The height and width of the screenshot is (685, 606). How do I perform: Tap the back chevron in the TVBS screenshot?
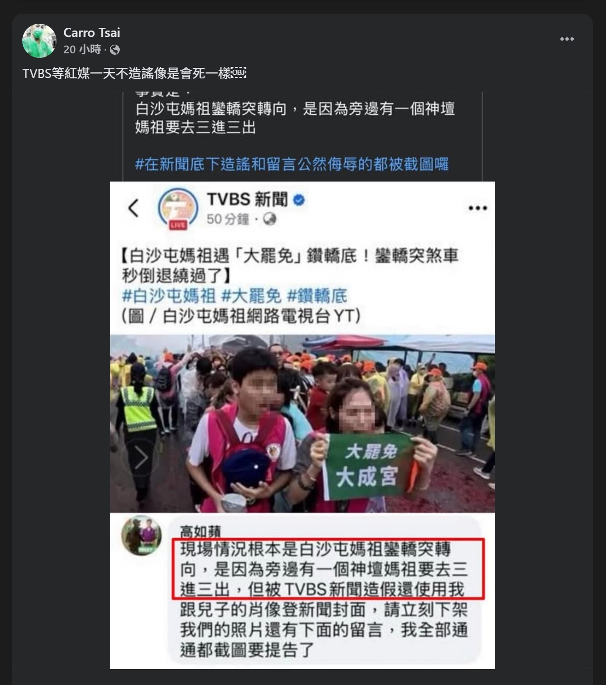click(133, 208)
